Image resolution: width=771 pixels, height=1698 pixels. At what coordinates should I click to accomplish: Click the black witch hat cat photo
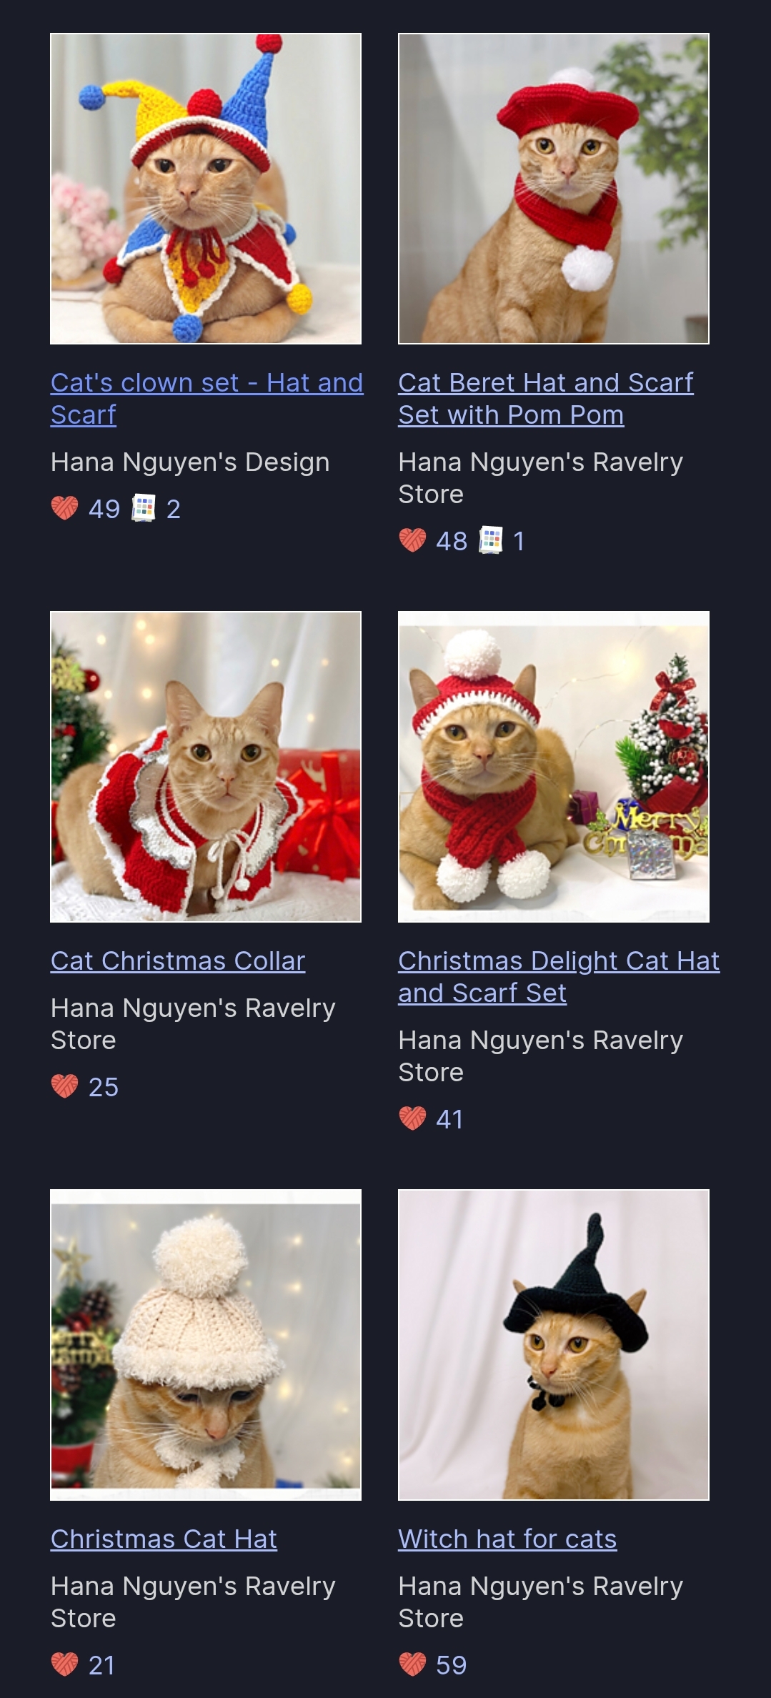554,1345
